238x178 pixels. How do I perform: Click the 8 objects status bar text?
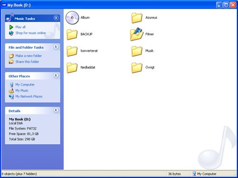coord(19,174)
